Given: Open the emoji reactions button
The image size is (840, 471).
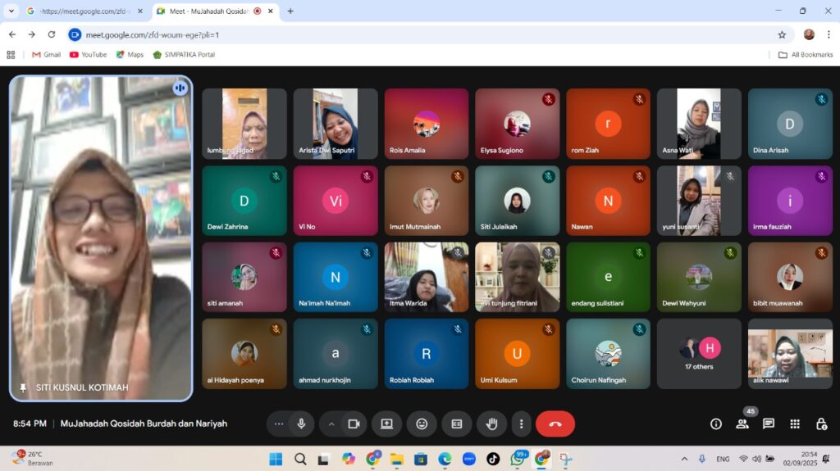Looking at the screenshot, I should click(x=422, y=423).
